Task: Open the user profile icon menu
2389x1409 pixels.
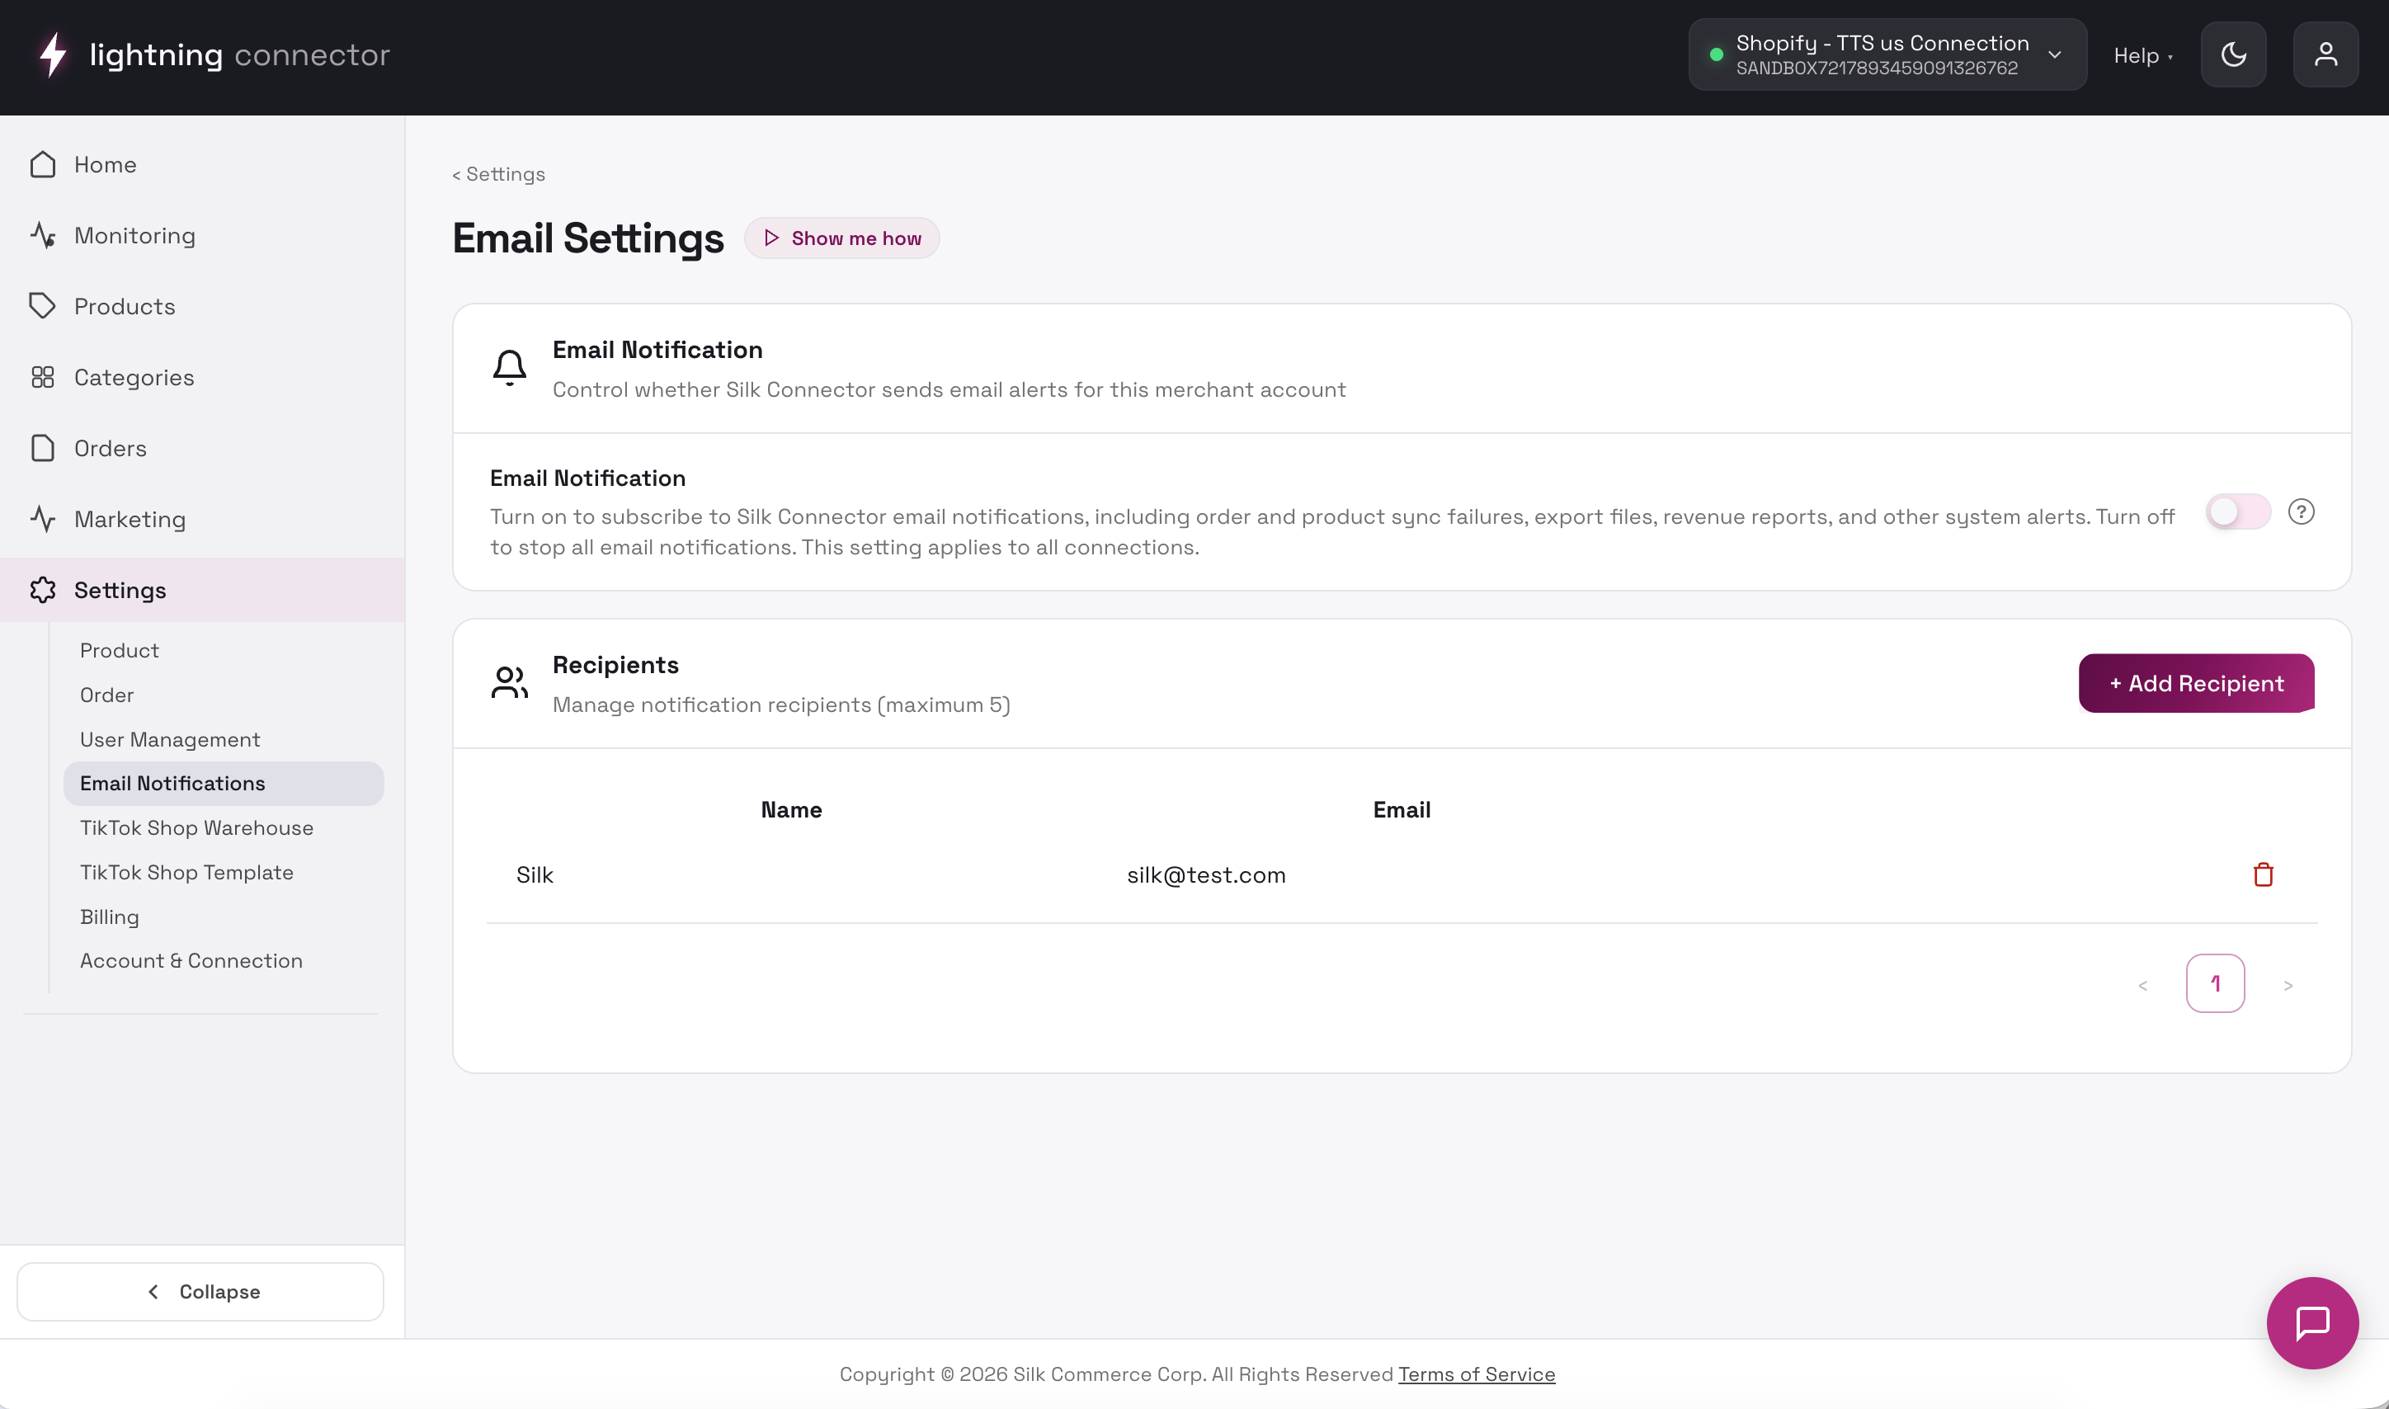Action: point(2325,54)
